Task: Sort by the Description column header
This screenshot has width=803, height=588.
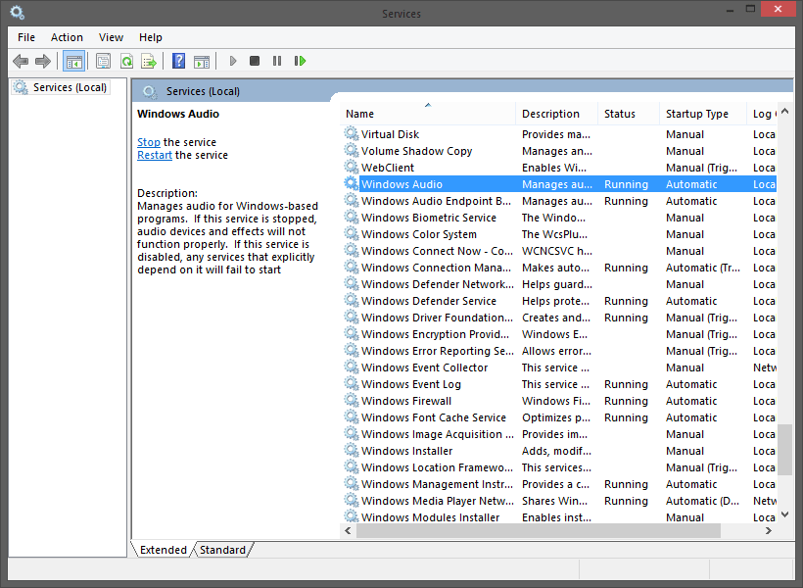Action: coord(556,114)
